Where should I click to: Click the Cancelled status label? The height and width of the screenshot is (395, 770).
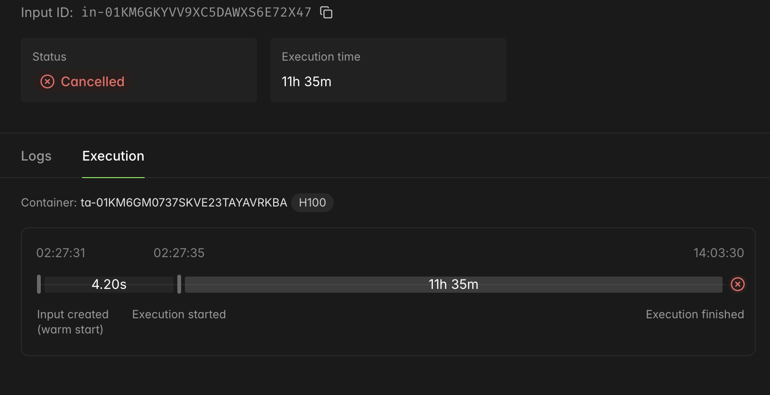pos(92,81)
